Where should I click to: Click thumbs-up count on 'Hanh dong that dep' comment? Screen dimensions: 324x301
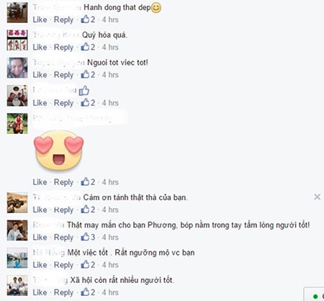tap(88, 19)
